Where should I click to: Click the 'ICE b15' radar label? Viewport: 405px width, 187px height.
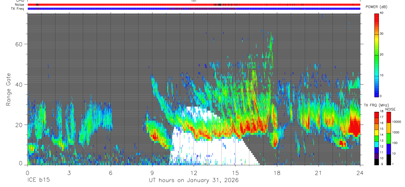click(38, 180)
